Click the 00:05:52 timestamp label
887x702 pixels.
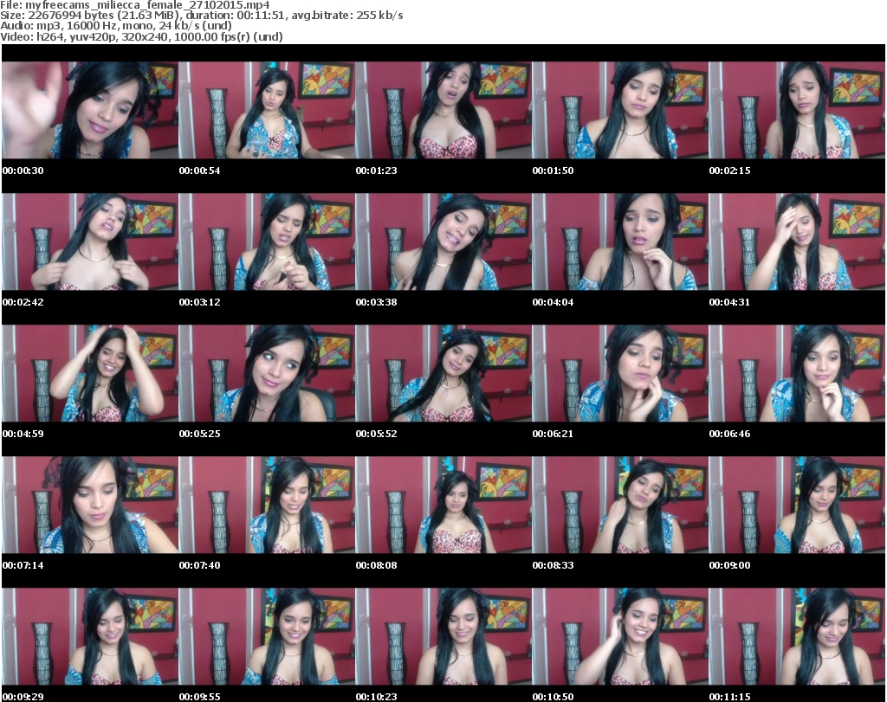point(376,434)
